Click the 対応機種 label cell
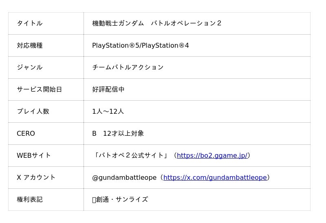 (30, 45)
